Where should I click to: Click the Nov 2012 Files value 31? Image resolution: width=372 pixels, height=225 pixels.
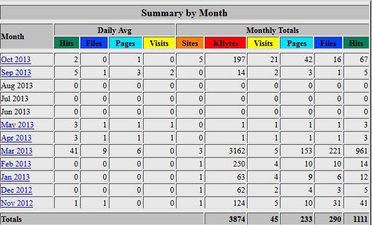[337, 203]
